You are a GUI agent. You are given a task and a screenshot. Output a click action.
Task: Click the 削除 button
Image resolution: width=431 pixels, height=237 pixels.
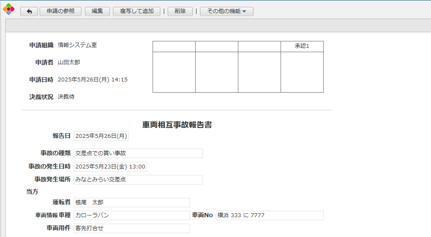point(180,12)
